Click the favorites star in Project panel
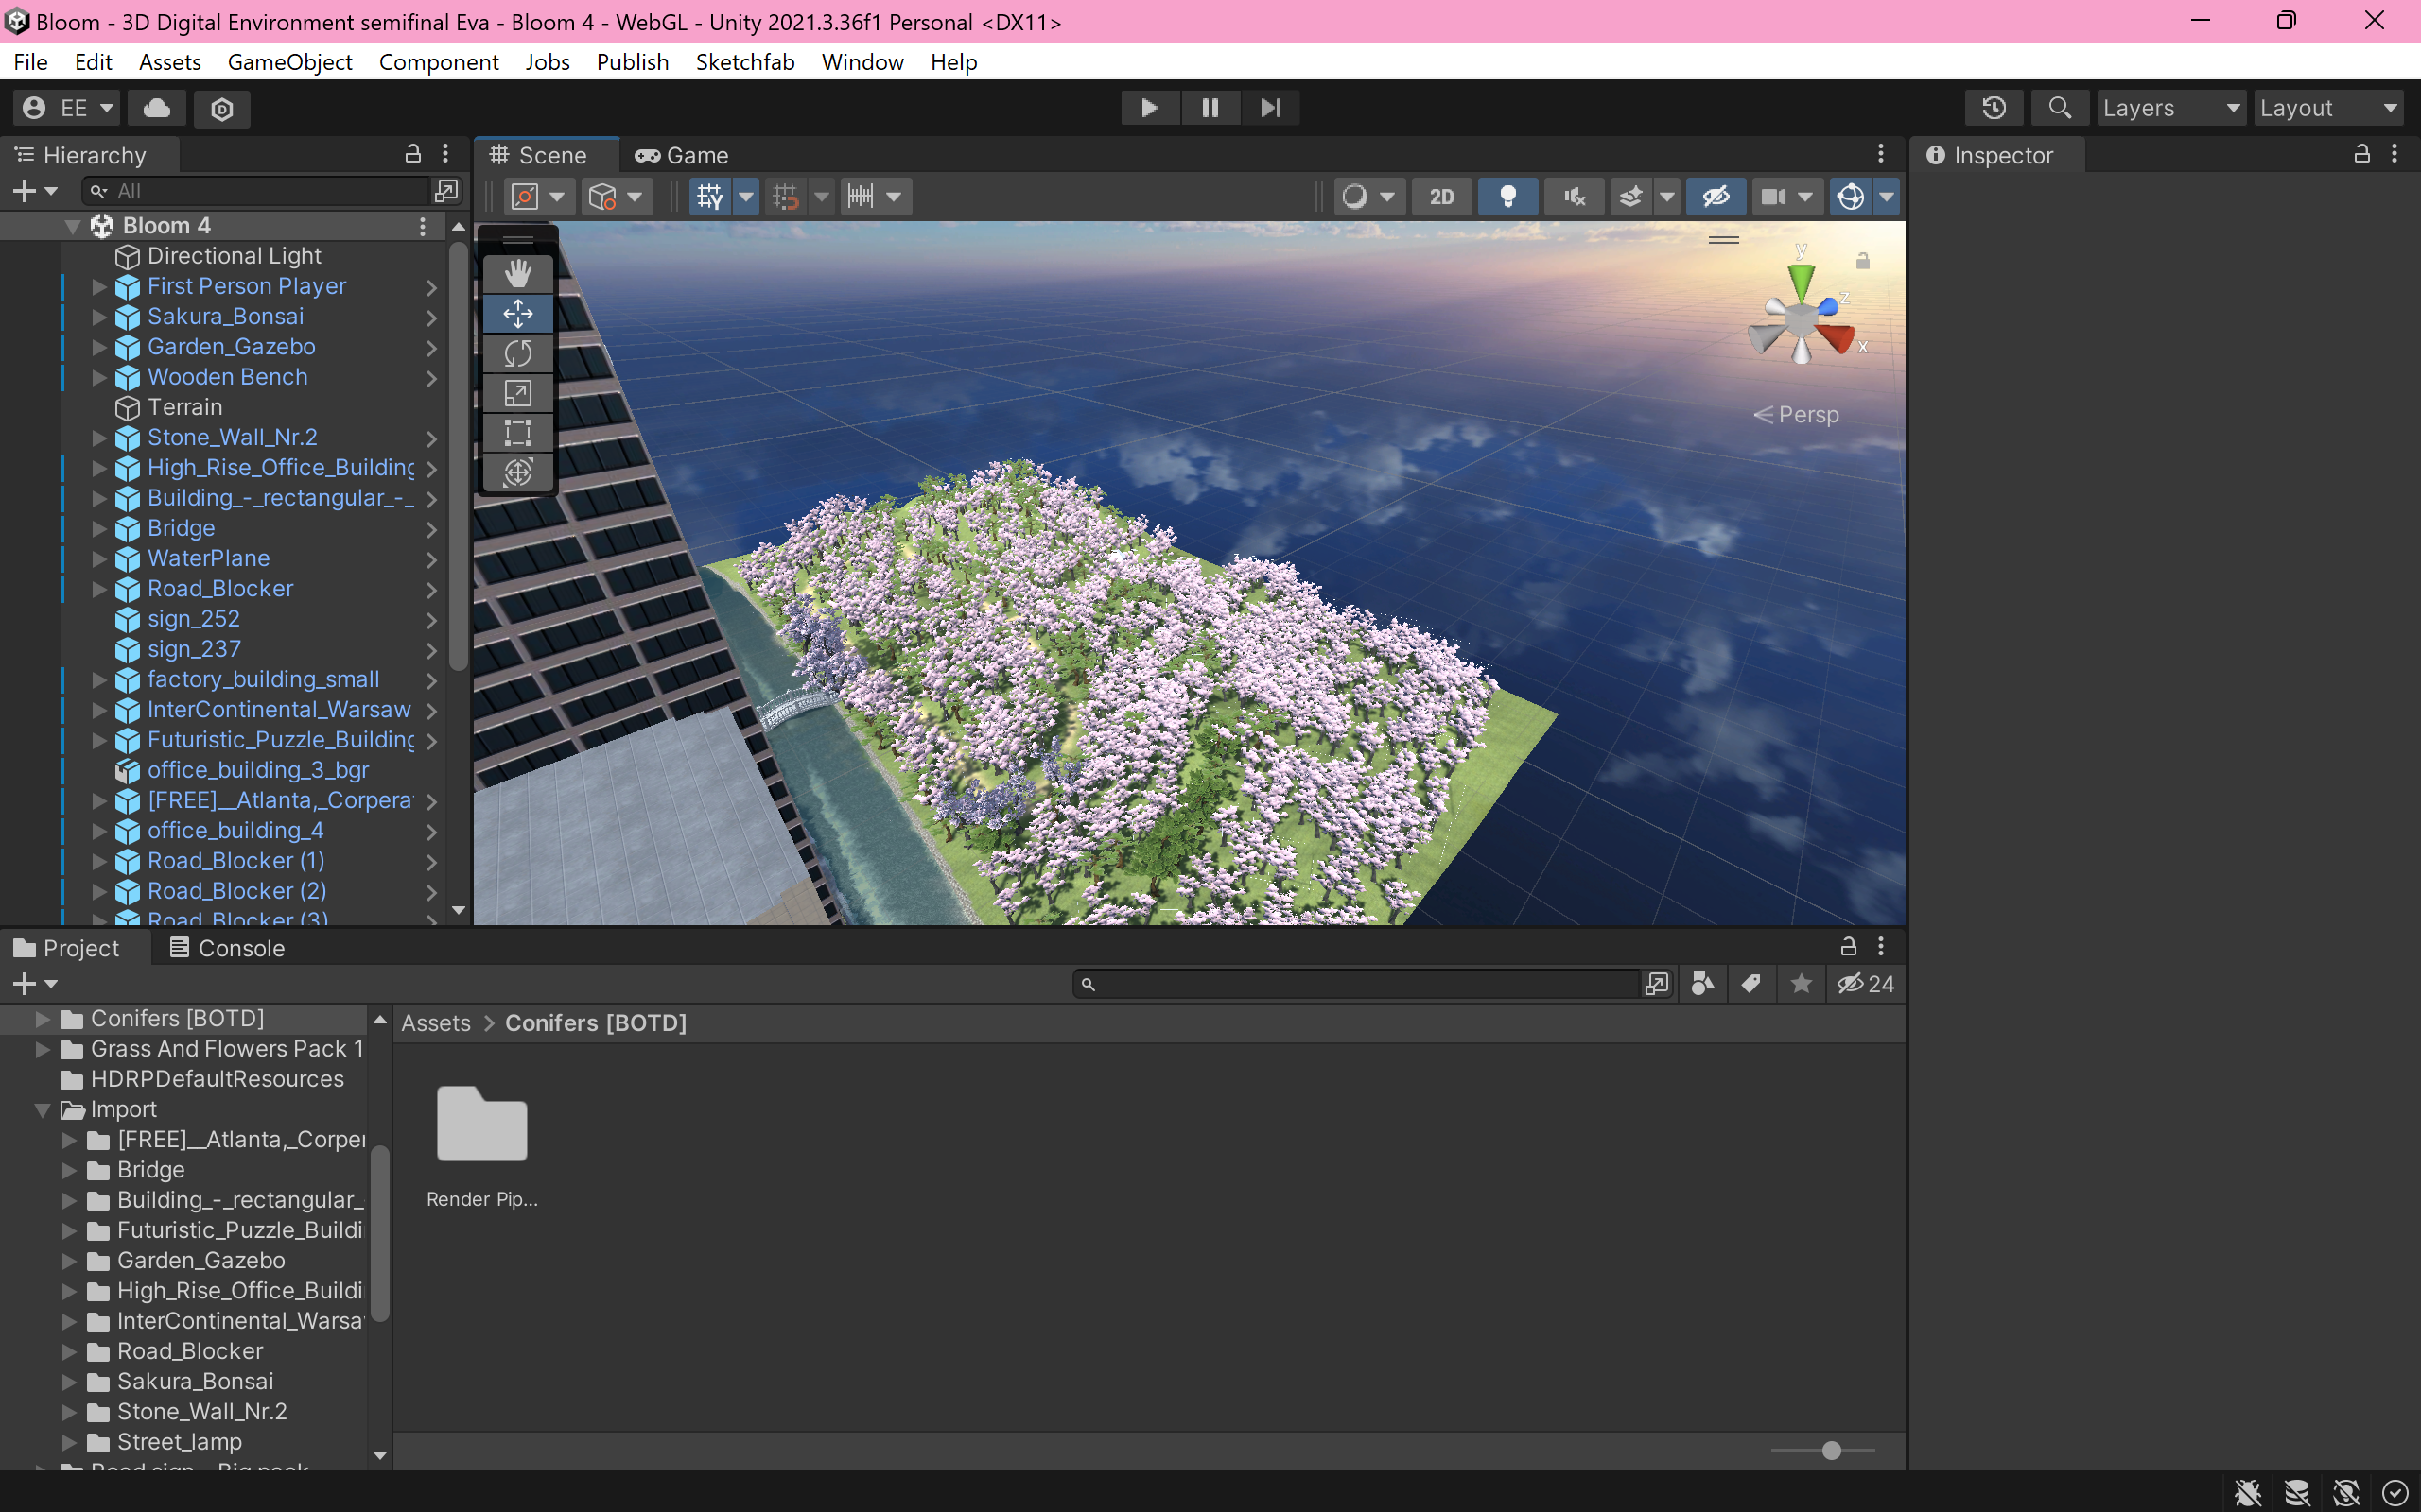This screenshot has width=2421, height=1512. point(1801,984)
